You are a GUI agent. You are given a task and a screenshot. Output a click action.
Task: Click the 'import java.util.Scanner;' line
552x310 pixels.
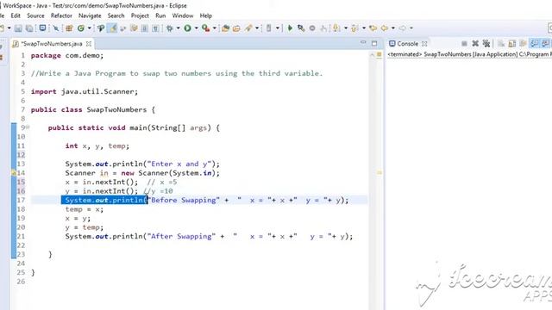click(85, 92)
